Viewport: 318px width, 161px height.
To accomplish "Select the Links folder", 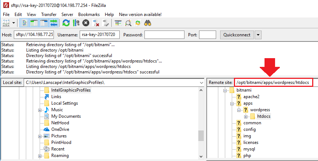I will click(56, 97).
